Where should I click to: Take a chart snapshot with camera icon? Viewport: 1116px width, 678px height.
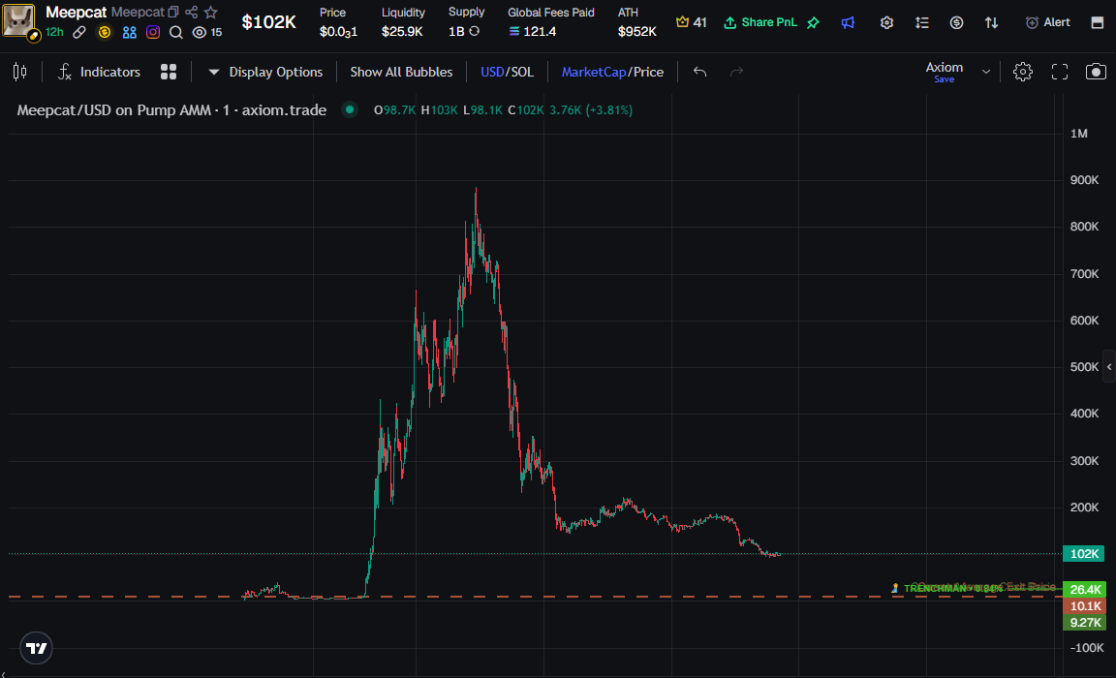tap(1096, 72)
